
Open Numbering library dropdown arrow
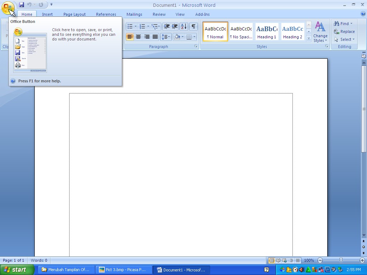tap(148, 26)
